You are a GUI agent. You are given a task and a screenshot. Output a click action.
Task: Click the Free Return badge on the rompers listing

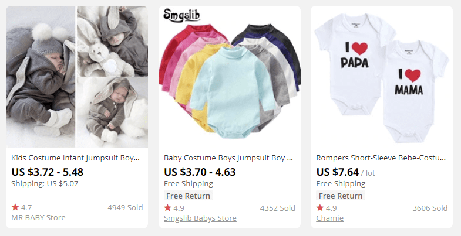point(341,196)
